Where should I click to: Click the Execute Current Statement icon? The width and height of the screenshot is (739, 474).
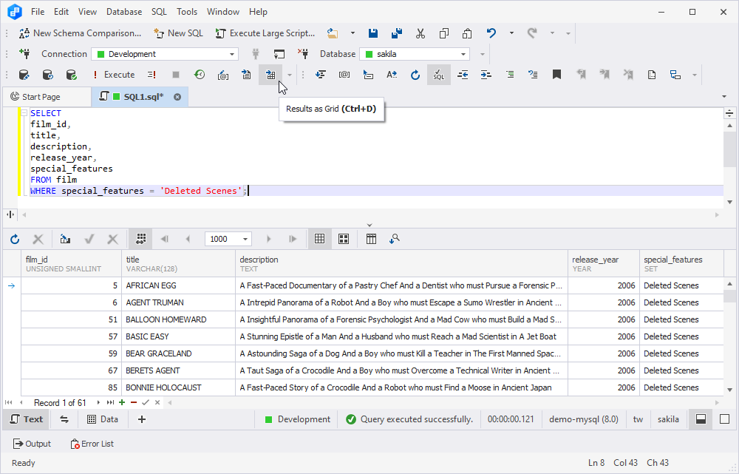151,75
